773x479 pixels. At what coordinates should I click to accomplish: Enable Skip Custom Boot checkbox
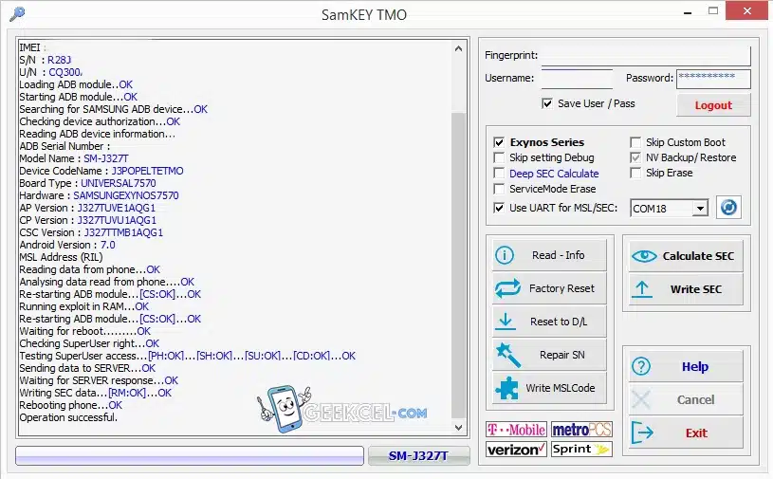(635, 142)
